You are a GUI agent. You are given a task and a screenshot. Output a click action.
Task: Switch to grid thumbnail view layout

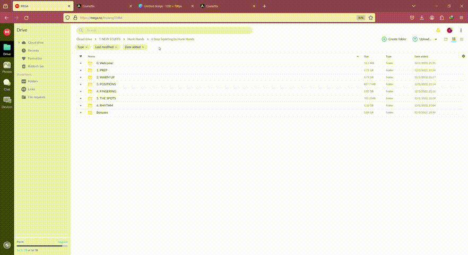pos(462,39)
